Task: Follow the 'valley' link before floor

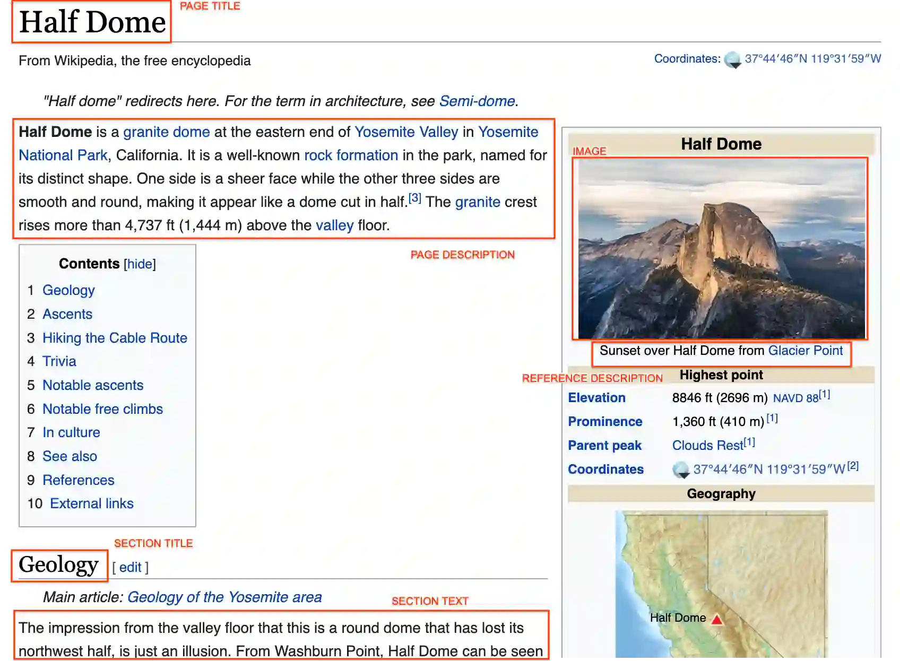Action: pos(334,225)
